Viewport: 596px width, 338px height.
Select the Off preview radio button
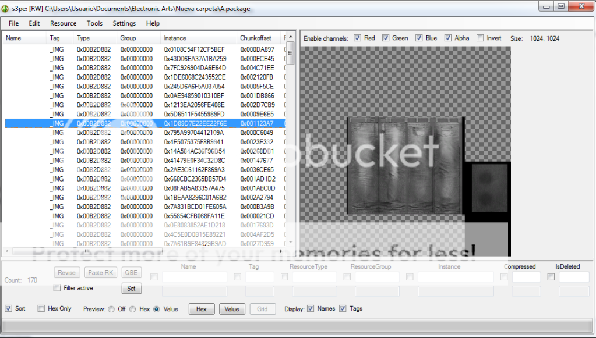[111, 309]
